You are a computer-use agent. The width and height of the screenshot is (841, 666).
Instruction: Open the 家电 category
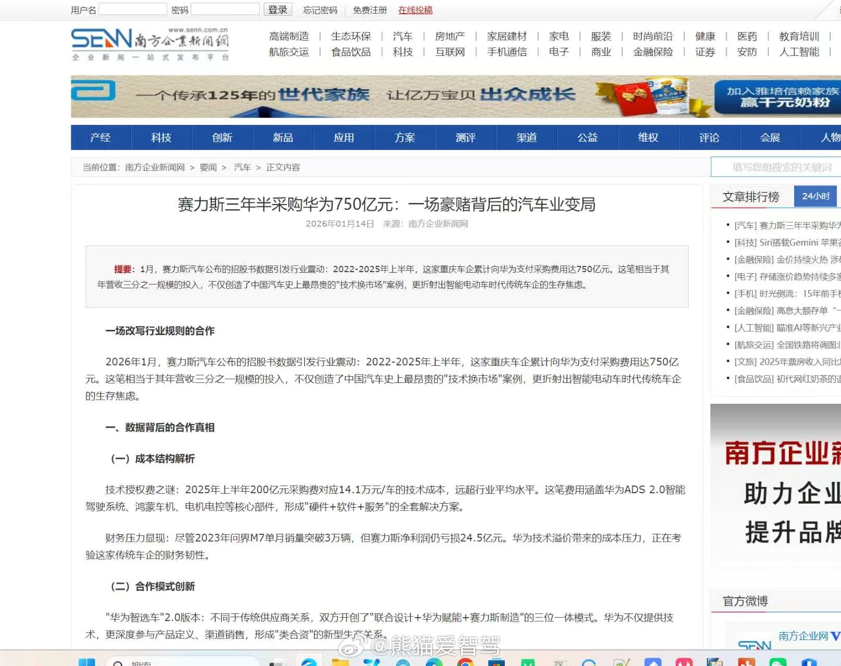559,36
